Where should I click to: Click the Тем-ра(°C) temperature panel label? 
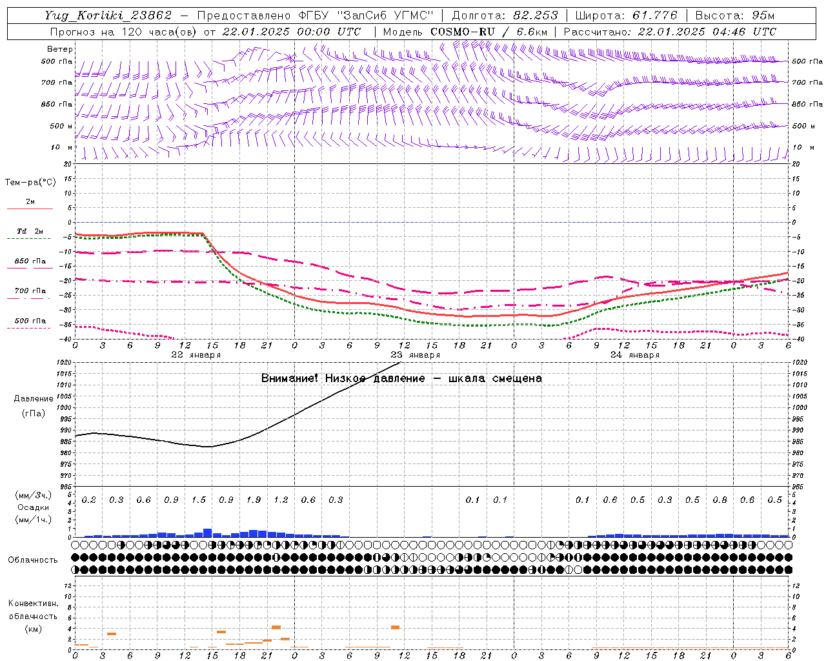(x=30, y=183)
